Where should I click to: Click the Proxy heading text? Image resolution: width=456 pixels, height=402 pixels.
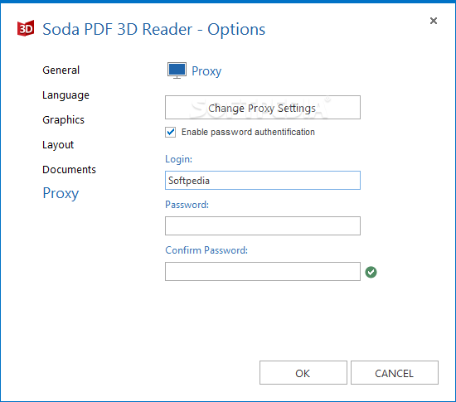pyautogui.click(x=206, y=71)
